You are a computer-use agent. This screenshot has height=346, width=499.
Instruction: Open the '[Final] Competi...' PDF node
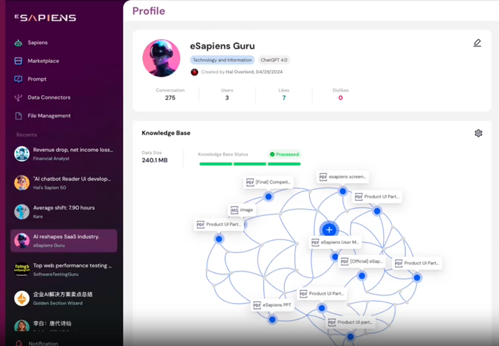(268, 182)
